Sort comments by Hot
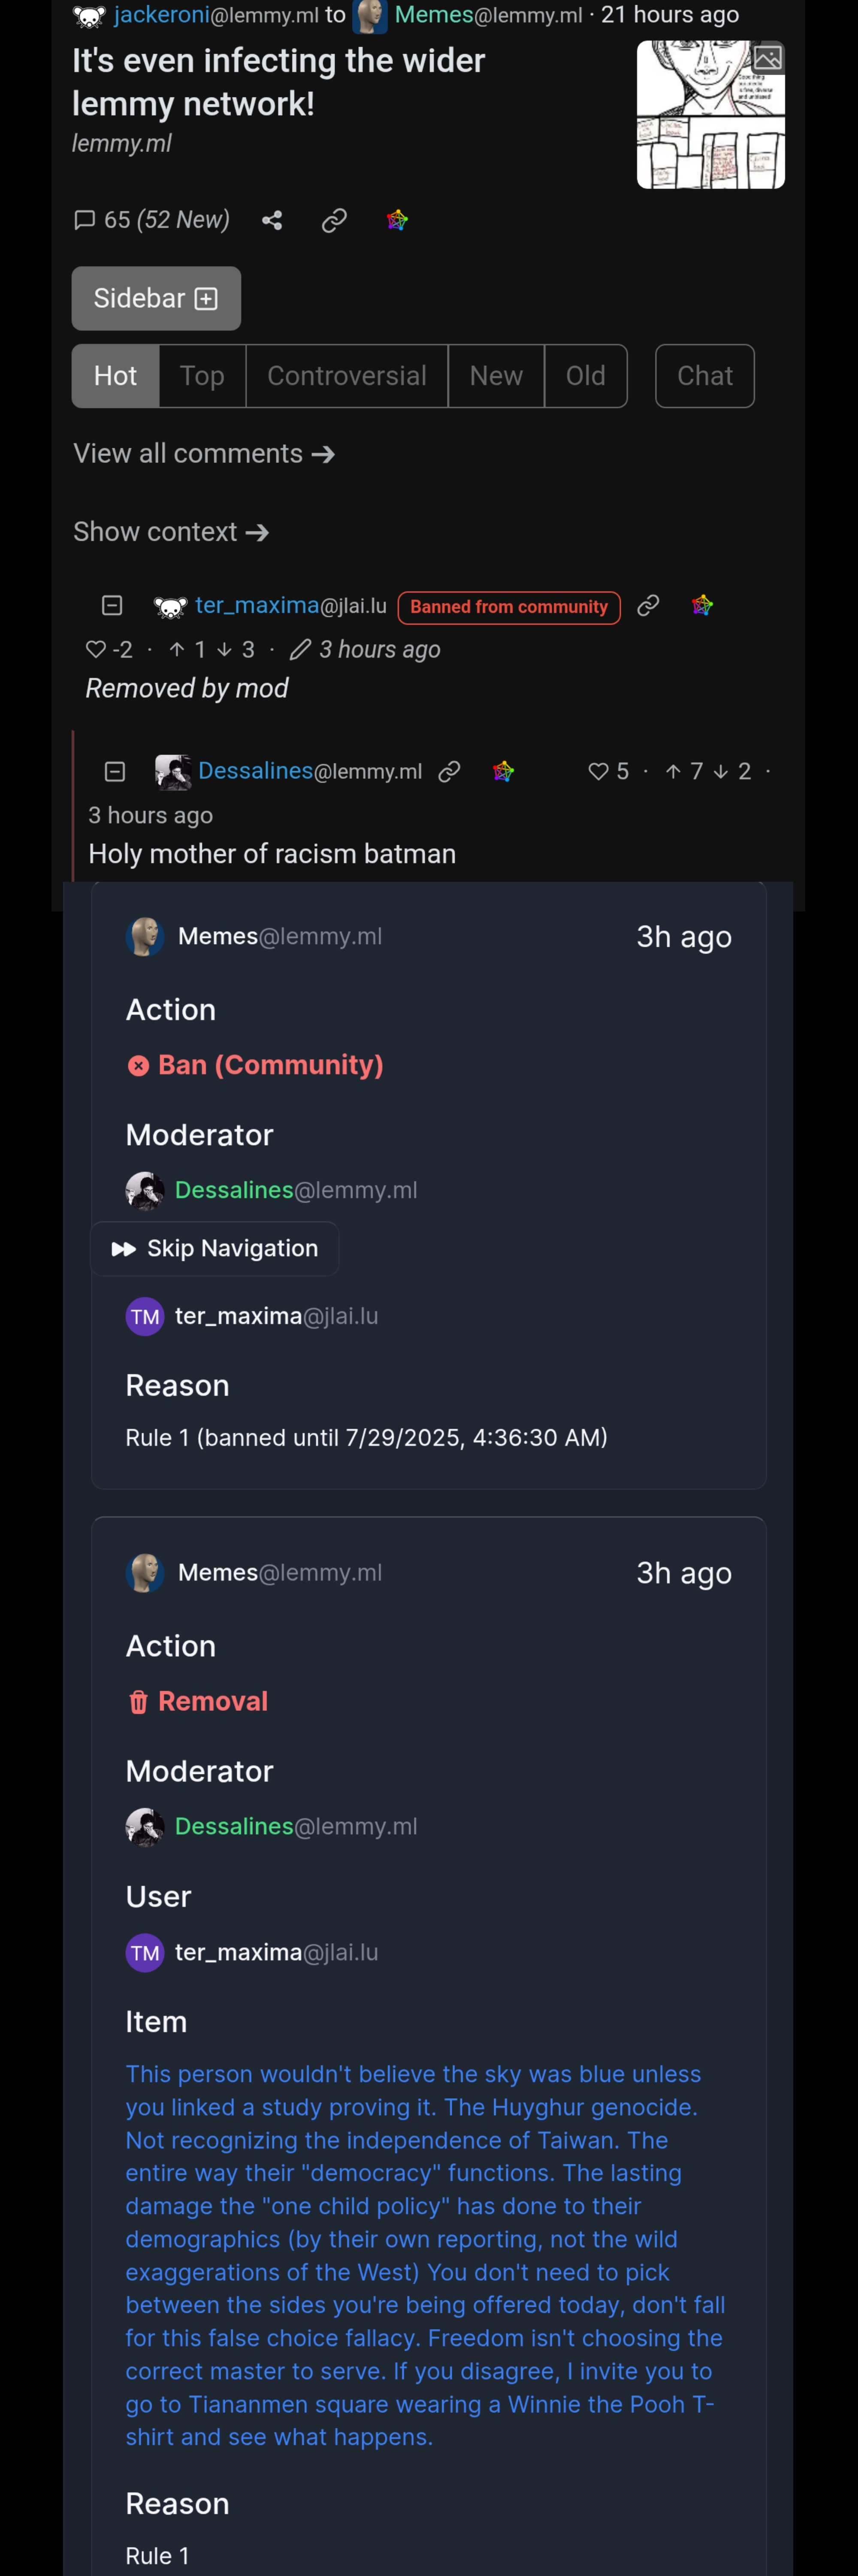The image size is (858, 2576). (115, 376)
